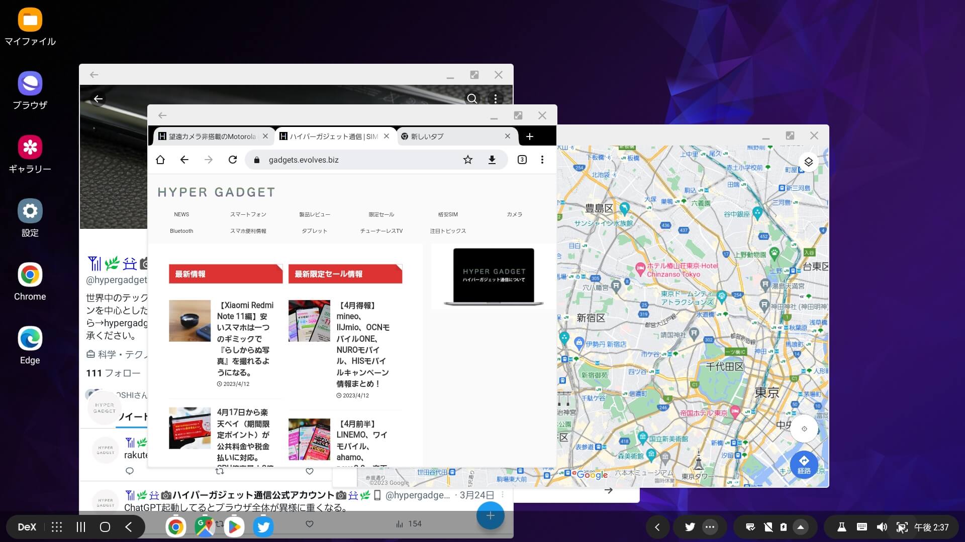Open the on-screen keyboard tray icon

862,527
